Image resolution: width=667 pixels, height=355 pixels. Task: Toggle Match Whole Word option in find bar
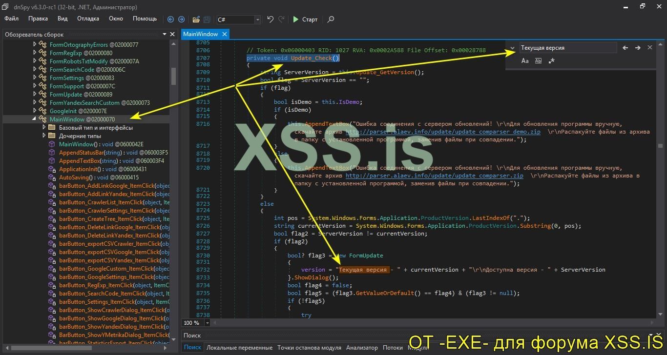point(538,61)
